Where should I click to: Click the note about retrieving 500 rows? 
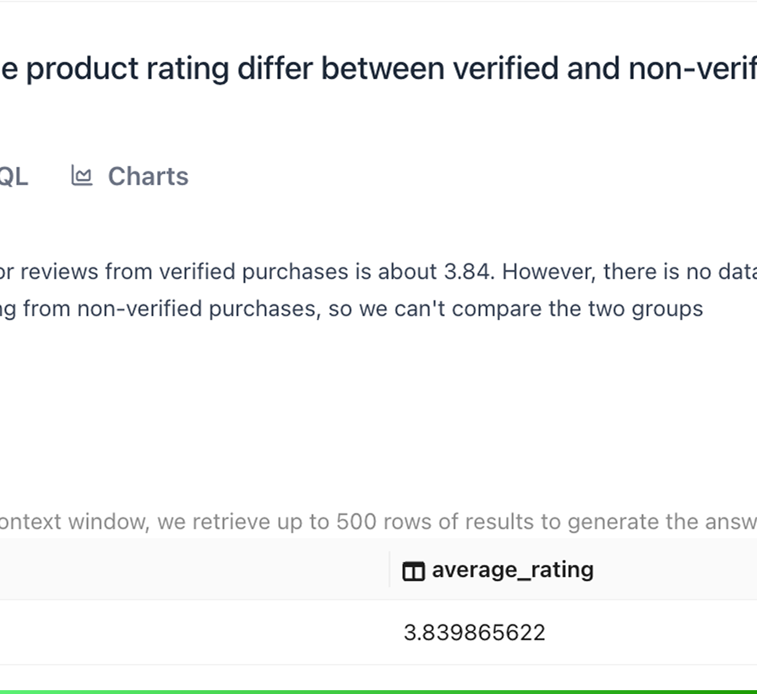[378, 522]
